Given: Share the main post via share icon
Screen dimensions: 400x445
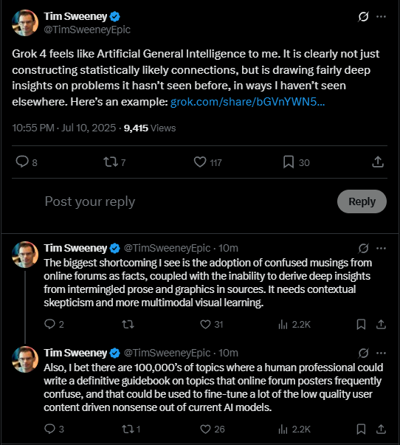Looking at the screenshot, I should click(x=378, y=162).
